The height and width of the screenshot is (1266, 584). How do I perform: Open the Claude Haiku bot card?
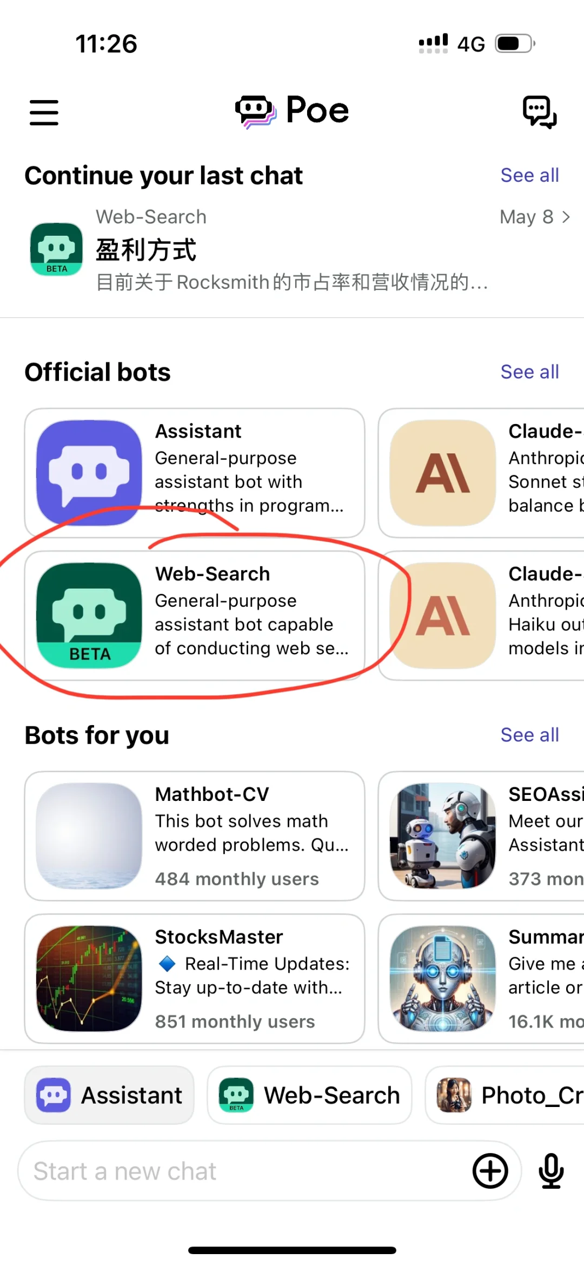[x=481, y=615]
